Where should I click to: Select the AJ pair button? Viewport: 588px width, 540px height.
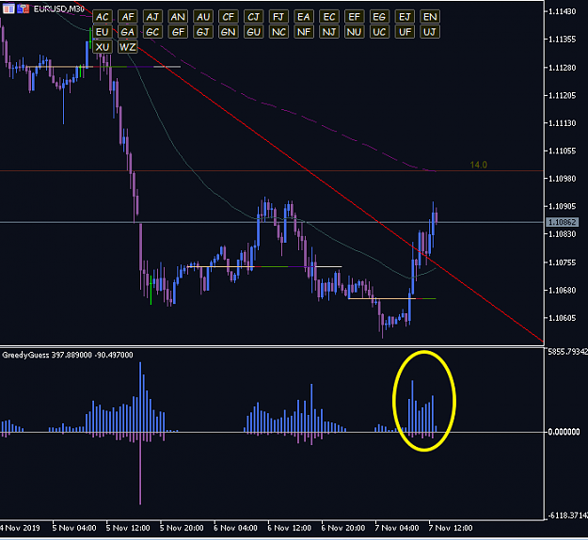(x=152, y=17)
